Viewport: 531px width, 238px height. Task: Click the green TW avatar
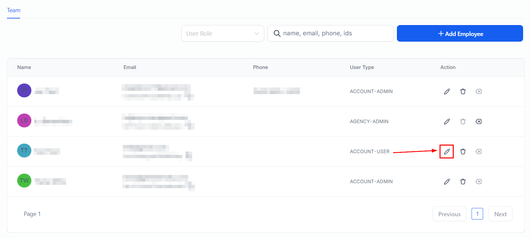click(24, 181)
